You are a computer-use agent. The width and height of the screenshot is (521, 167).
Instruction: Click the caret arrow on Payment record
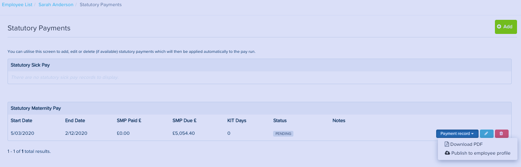(472, 134)
